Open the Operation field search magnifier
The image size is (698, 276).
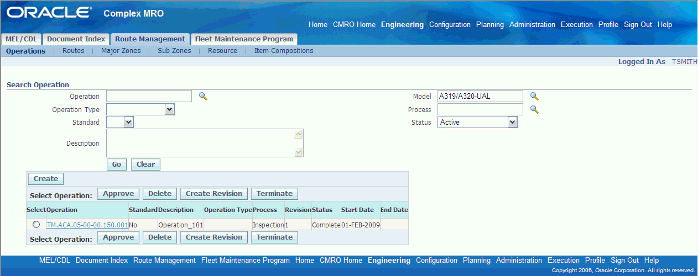203,97
